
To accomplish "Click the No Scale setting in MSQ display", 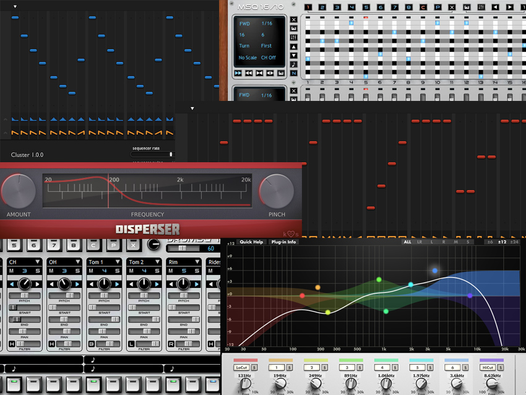I will [x=248, y=58].
